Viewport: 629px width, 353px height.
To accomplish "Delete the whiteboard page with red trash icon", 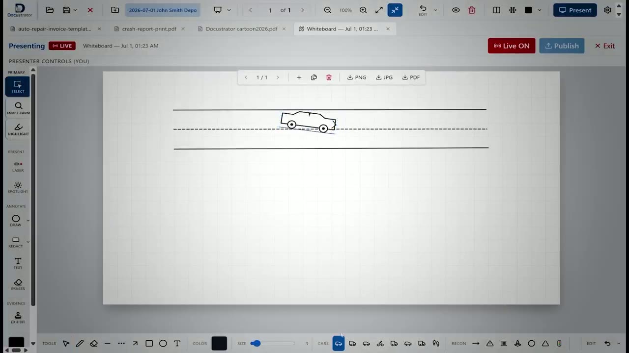I will pyautogui.click(x=329, y=77).
